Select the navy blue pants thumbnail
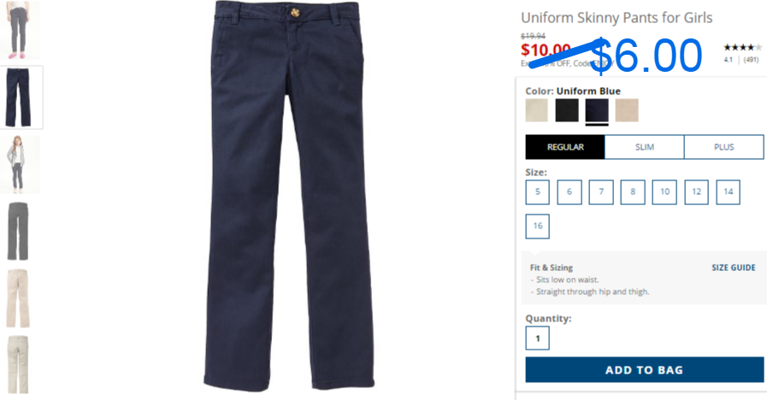The width and height of the screenshot is (767, 400). click(20, 97)
